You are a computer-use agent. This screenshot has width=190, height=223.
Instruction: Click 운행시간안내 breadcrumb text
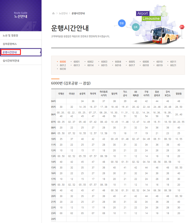tap(78, 13)
